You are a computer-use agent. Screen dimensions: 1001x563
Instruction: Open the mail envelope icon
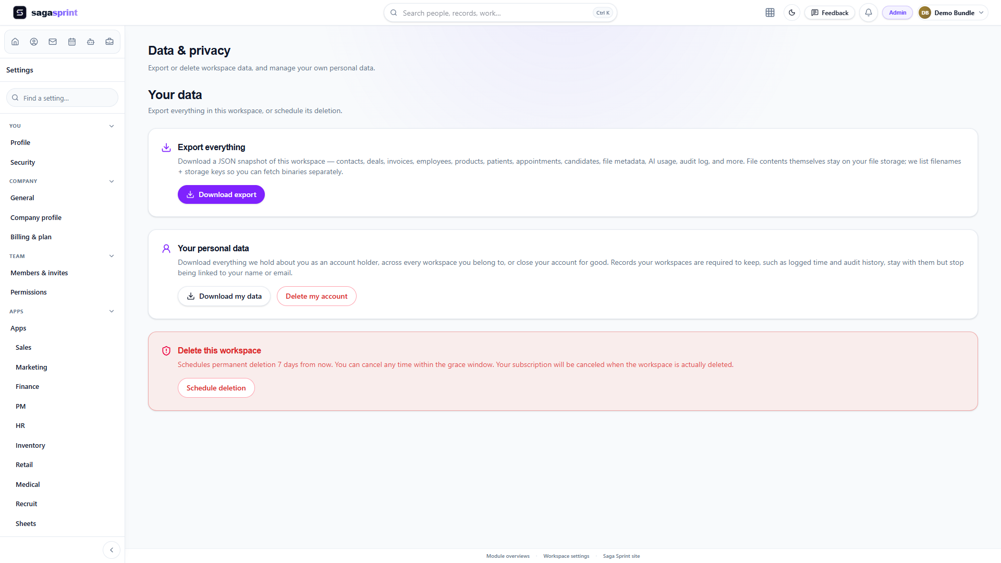(53, 42)
